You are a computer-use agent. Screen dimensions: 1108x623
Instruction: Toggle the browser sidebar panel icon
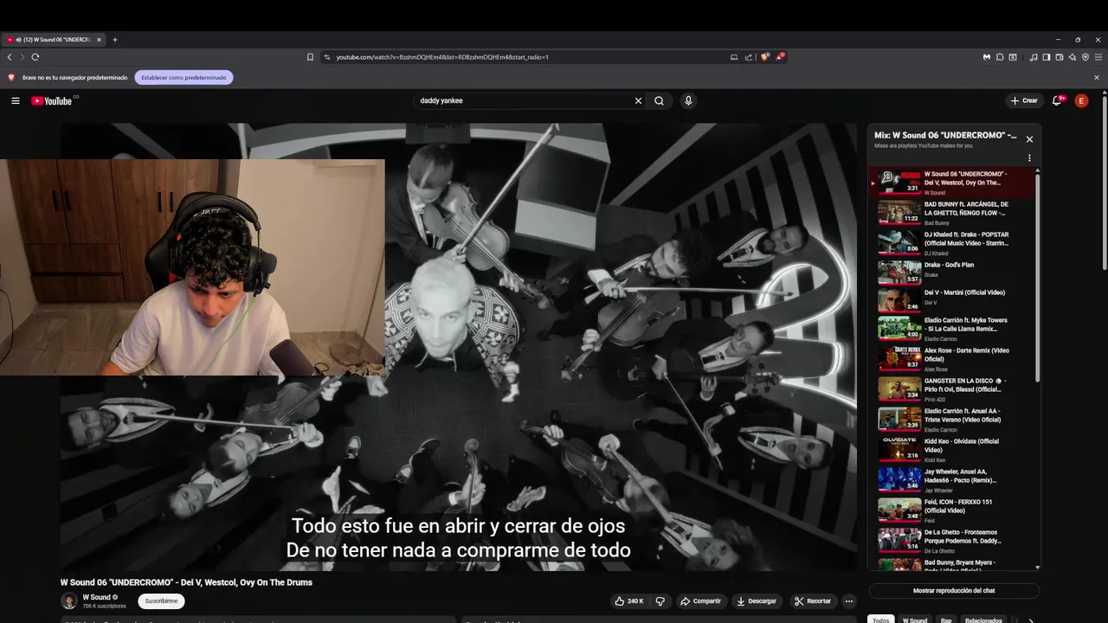(x=1047, y=57)
